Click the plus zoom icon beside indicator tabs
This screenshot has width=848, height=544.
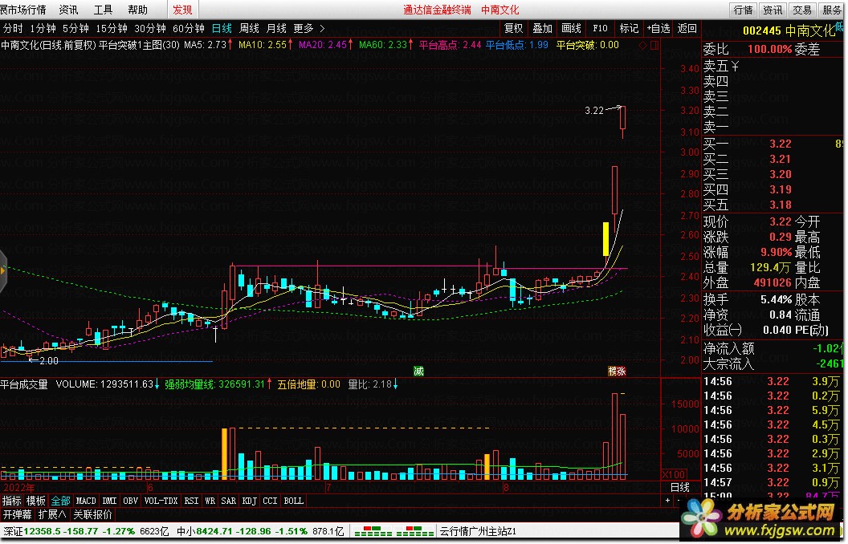[x=668, y=501]
